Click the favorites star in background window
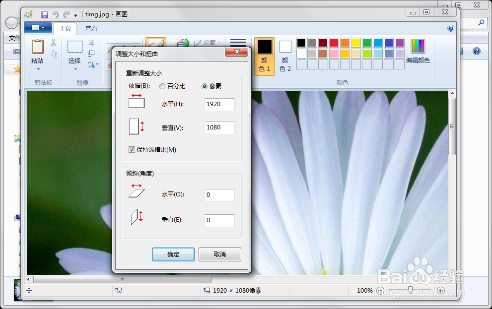Viewport: 492px width, 309px height. [17, 69]
